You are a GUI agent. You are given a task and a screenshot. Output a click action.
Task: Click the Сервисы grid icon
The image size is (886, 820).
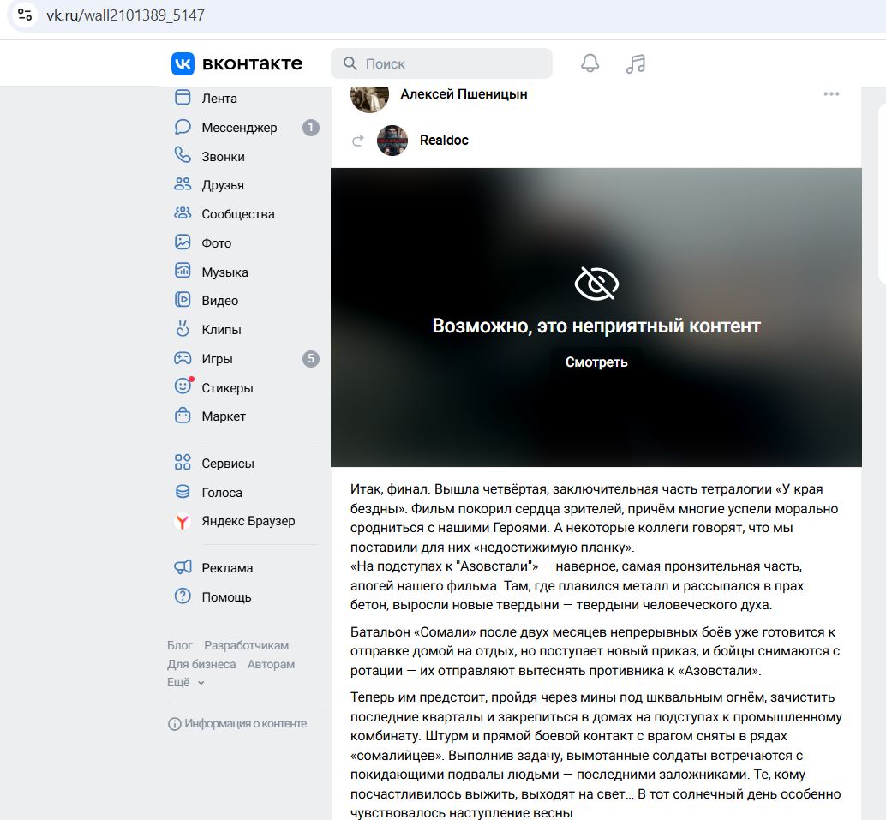point(183,463)
